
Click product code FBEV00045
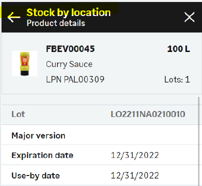[x=70, y=49]
